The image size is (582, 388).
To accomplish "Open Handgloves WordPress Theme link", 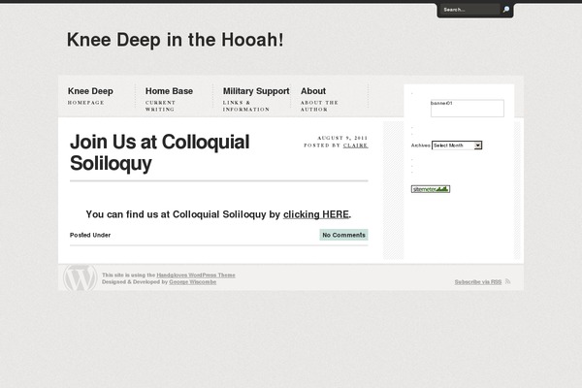I will 196,275.
